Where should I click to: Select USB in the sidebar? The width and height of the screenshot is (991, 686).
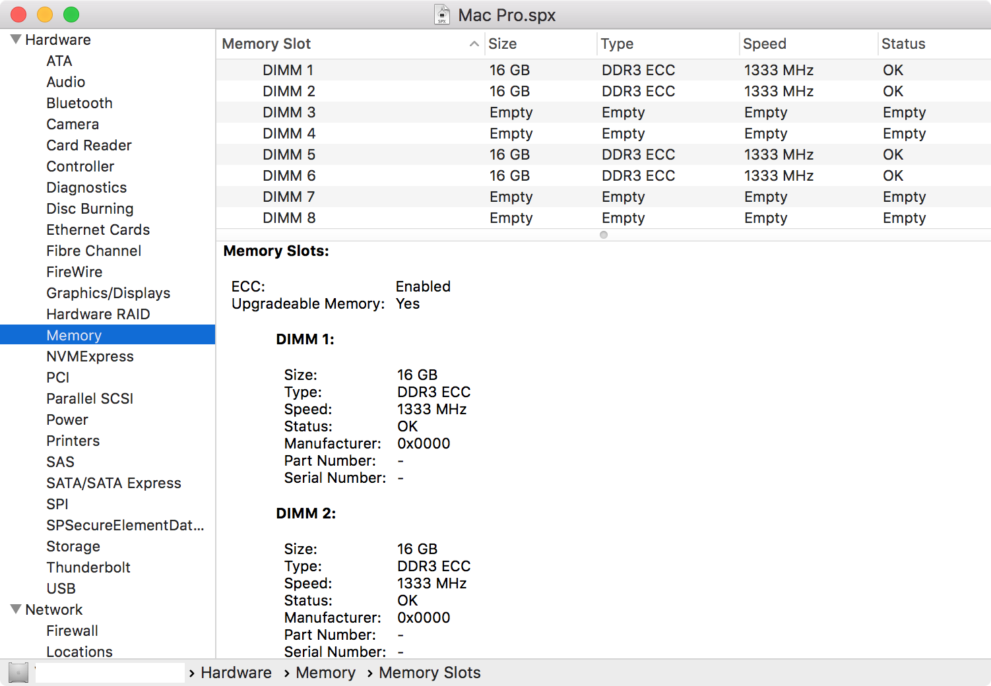[61, 588]
